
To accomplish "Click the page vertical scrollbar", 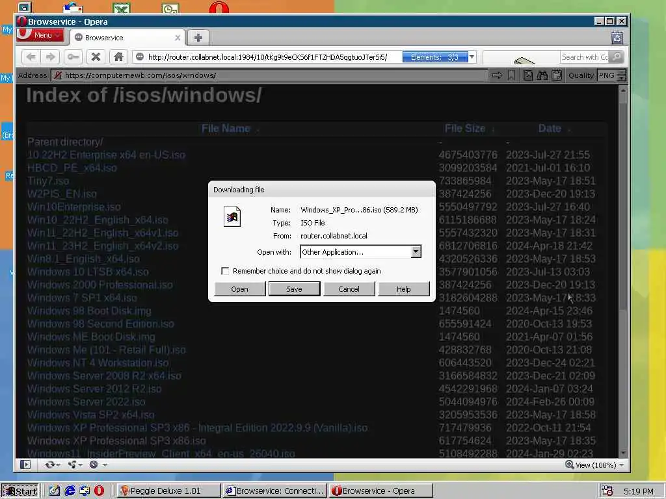I will click(x=623, y=272).
